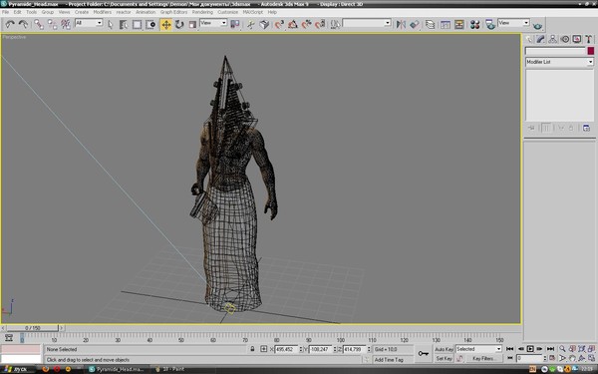Viewport: 598px width, 374px height.
Task: Open the MAXScript menu
Action: pos(253,12)
